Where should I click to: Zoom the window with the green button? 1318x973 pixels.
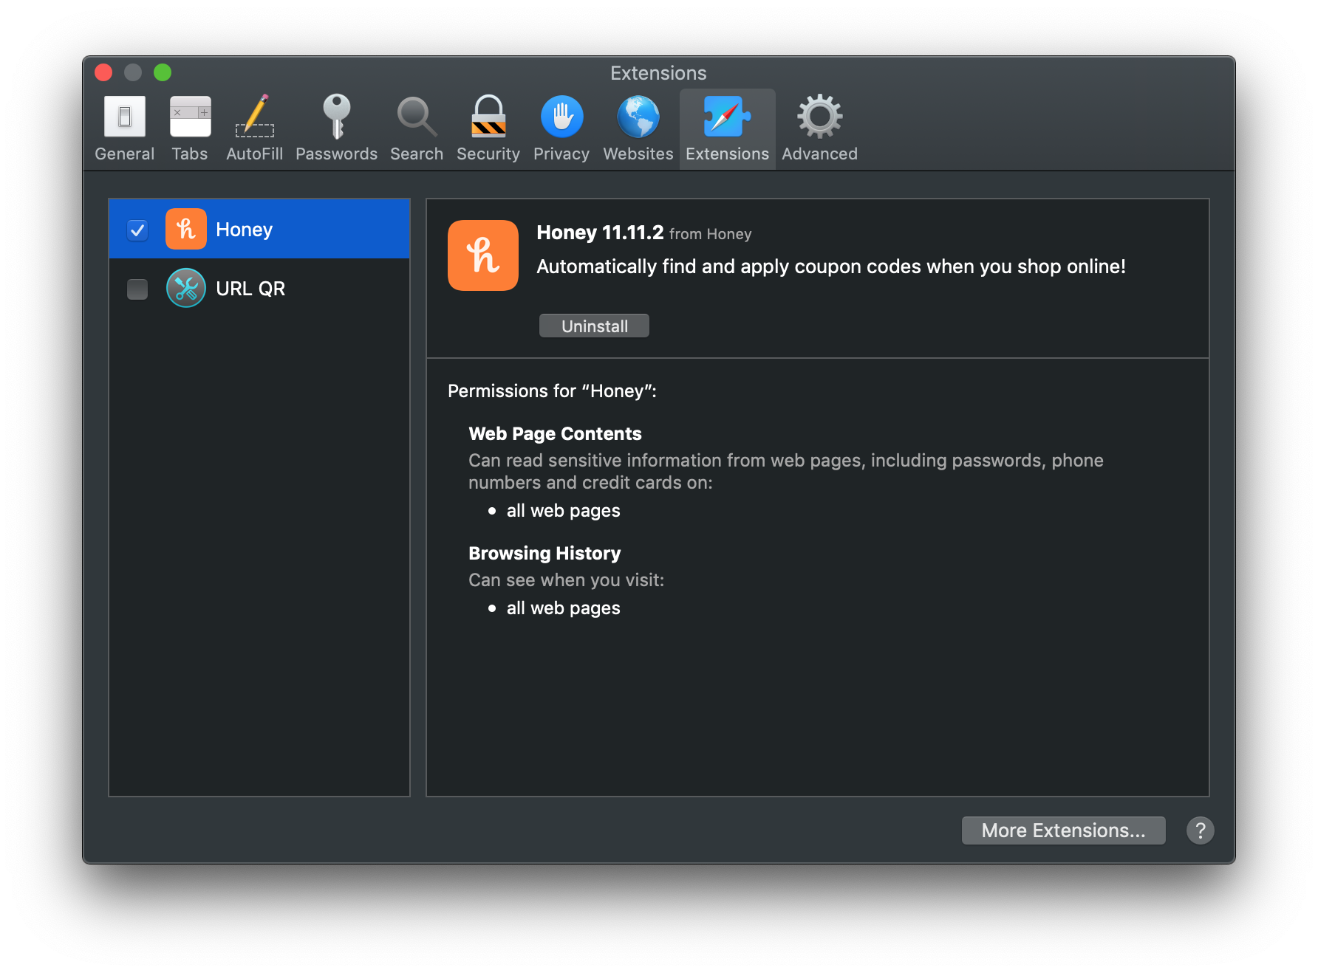tap(163, 72)
